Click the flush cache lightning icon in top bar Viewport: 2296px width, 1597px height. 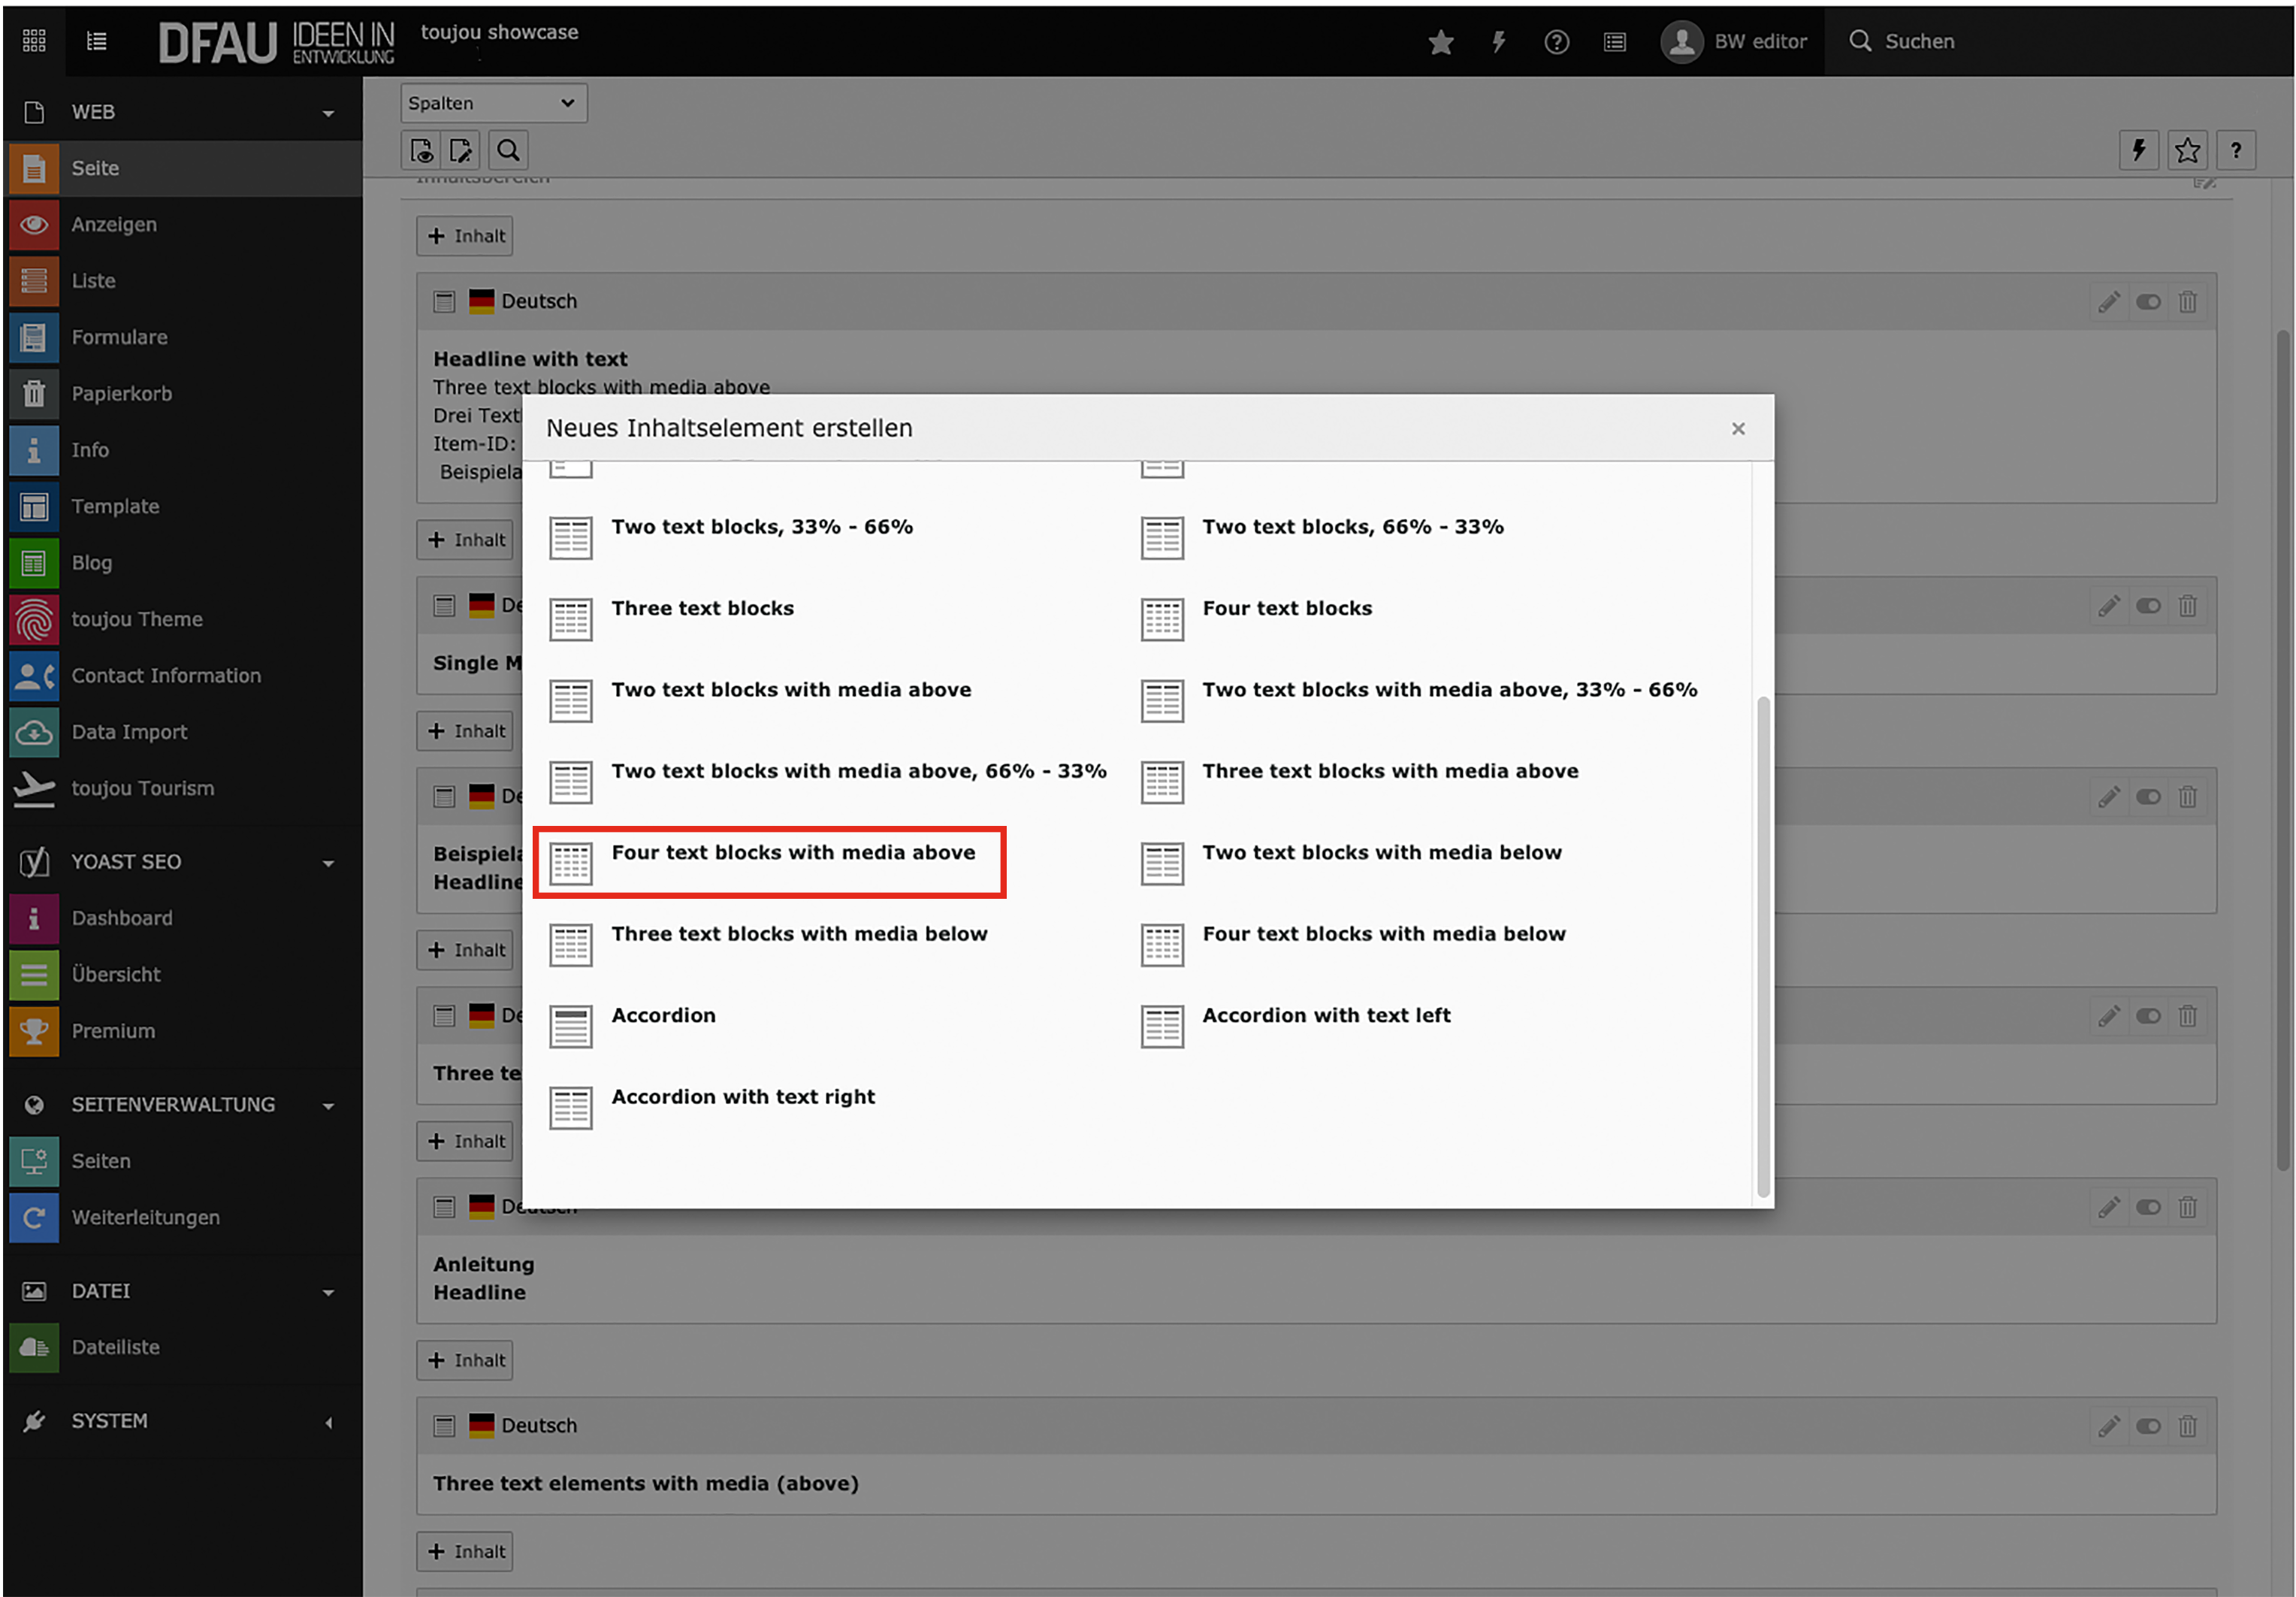click(1498, 42)
